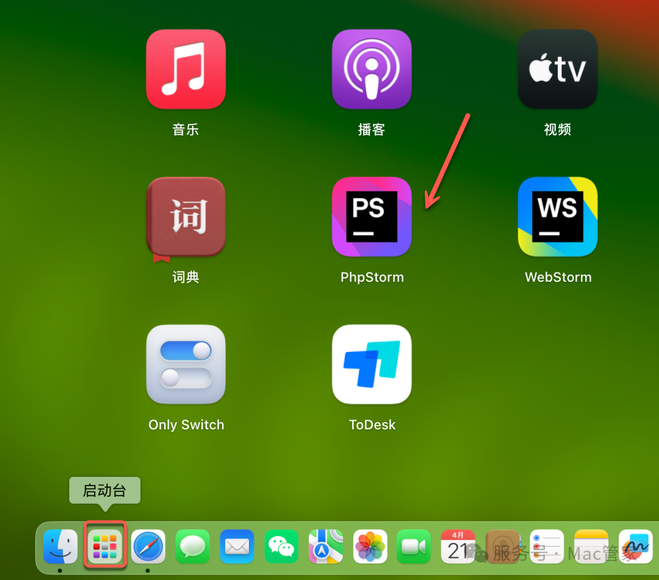Launch WeChat from the Dock
The image size is (659, 580).
coord(281,547)
